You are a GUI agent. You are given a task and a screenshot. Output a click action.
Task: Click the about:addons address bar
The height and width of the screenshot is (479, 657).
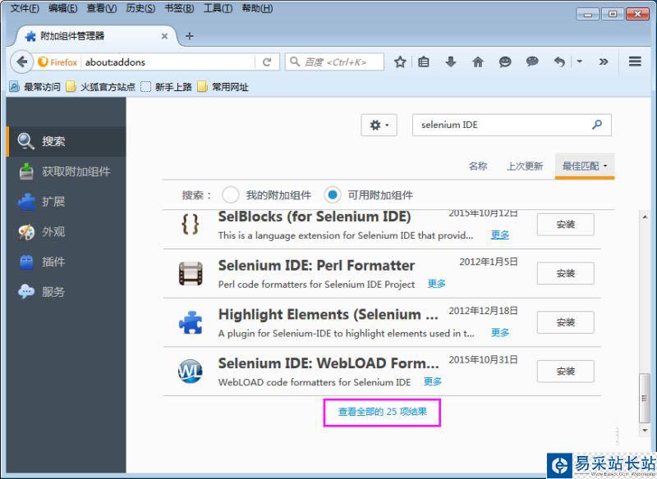tap(168, 62)
